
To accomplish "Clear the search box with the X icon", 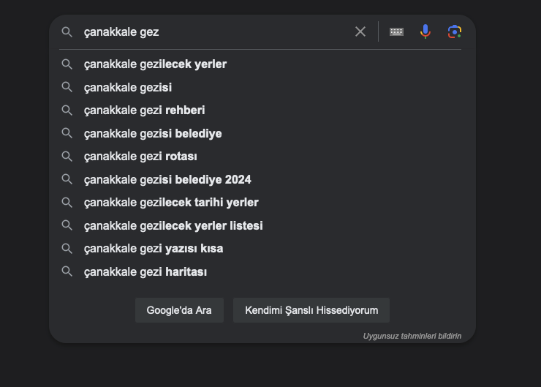I will [x=360, y=31].
